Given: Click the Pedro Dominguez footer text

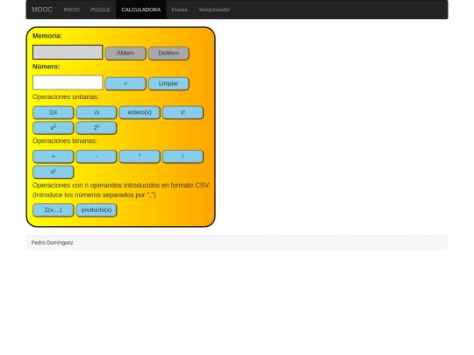Looking at the screenshot, I should tap(53, 243).
